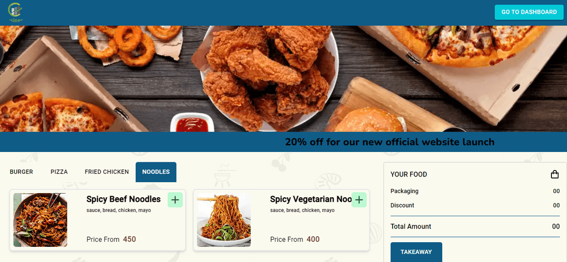The width and height of the screenshot is (567, 262).
Task: Click the fried chicken hero banner image
Action: (283, 79)
